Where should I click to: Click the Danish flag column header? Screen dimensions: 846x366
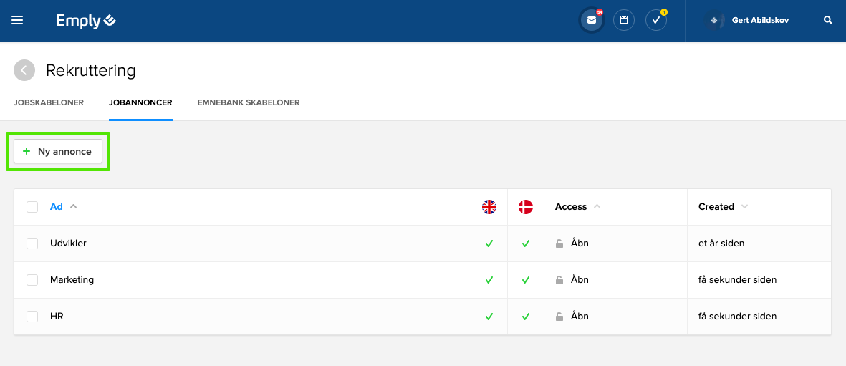[x=526, y=207]
